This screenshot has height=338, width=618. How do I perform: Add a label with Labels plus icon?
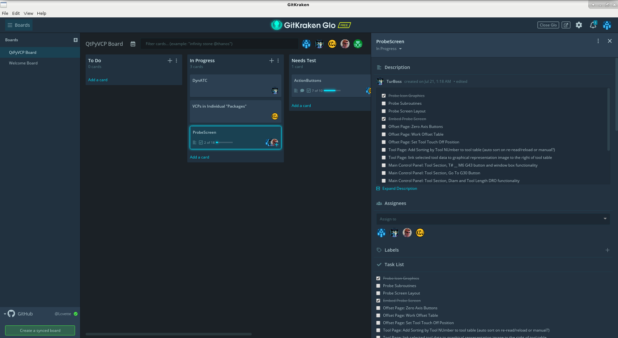pyautogui.click(x=607, y=250)
